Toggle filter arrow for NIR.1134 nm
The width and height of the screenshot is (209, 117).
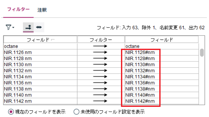(100, 77)
